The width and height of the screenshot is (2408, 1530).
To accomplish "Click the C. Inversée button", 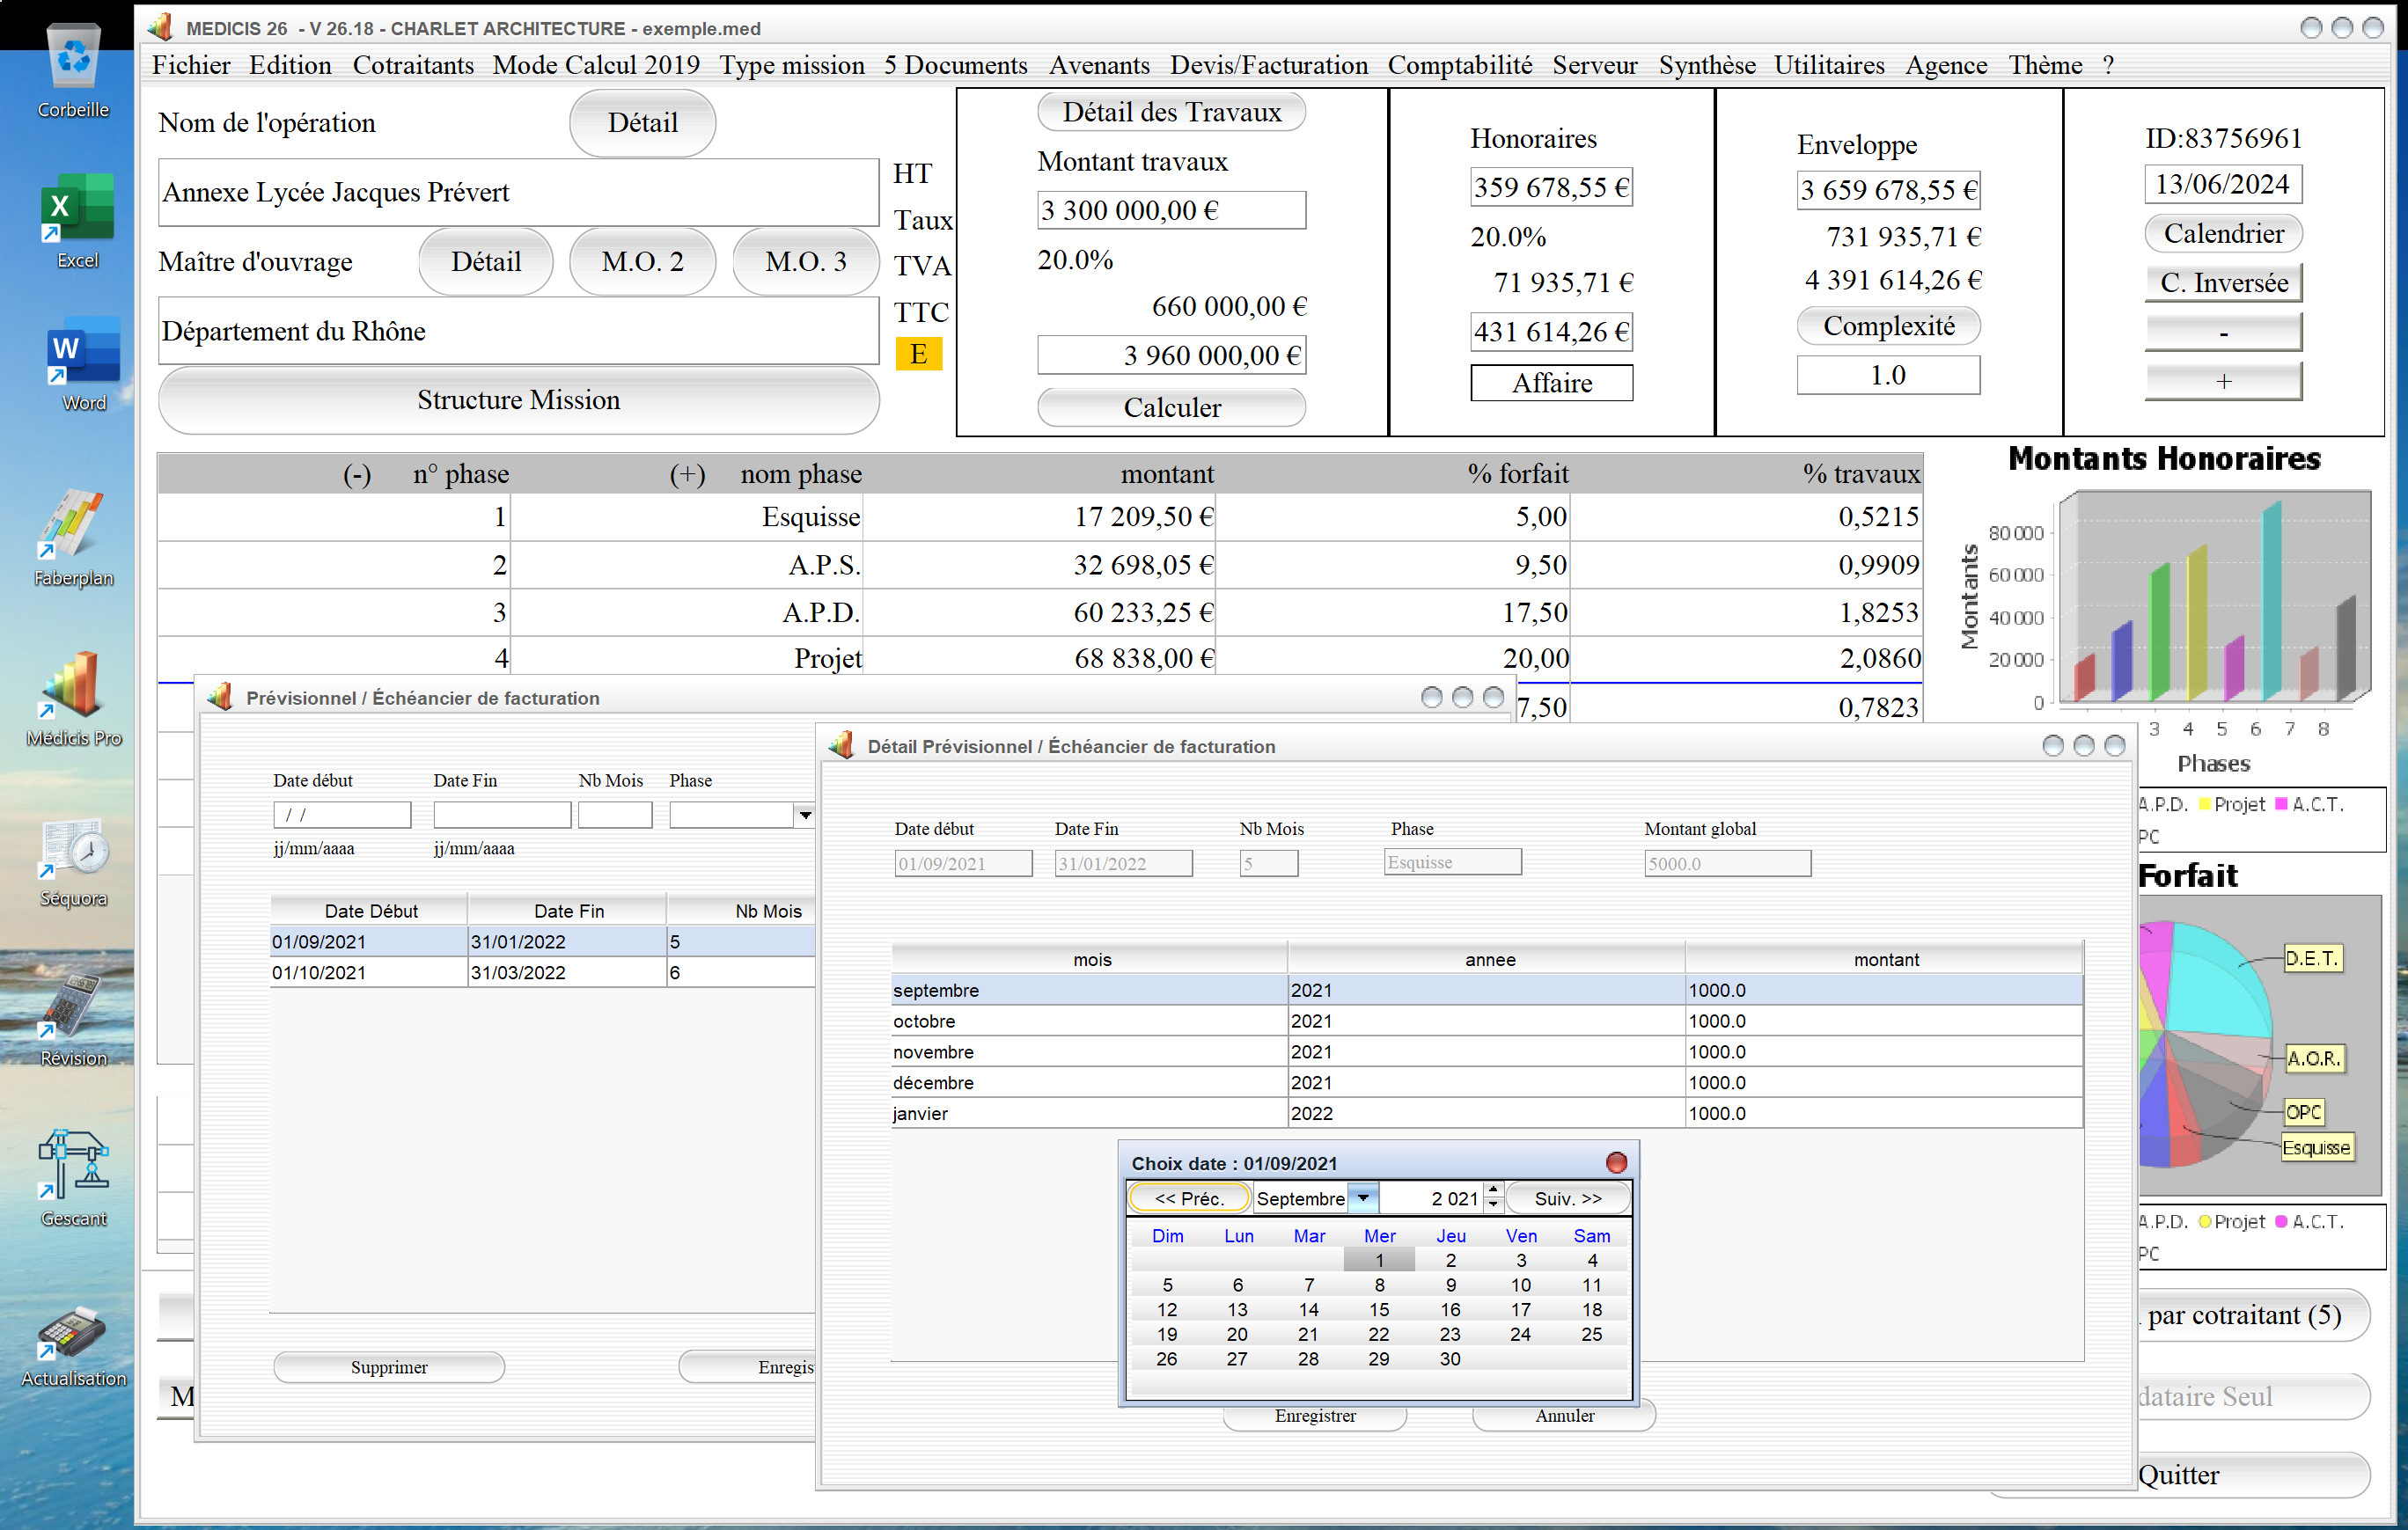I will [2223, 282].
